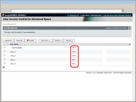Click the Login User: Administrator text
The height and width of the screenshot is (102, 136).
[x=91, y=15]
